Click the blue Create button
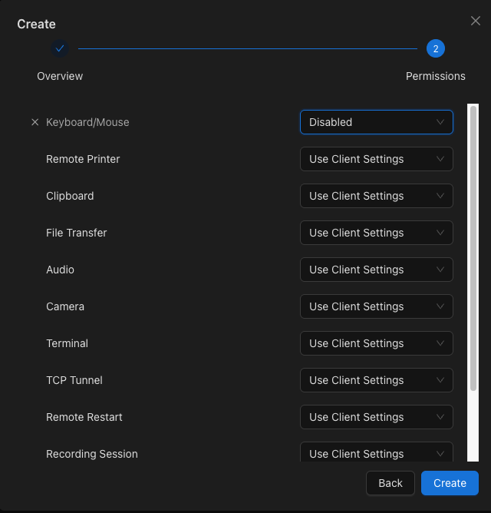Image resolution: width=491 pixels, height=513 pixels. click(x=450, y=483)
